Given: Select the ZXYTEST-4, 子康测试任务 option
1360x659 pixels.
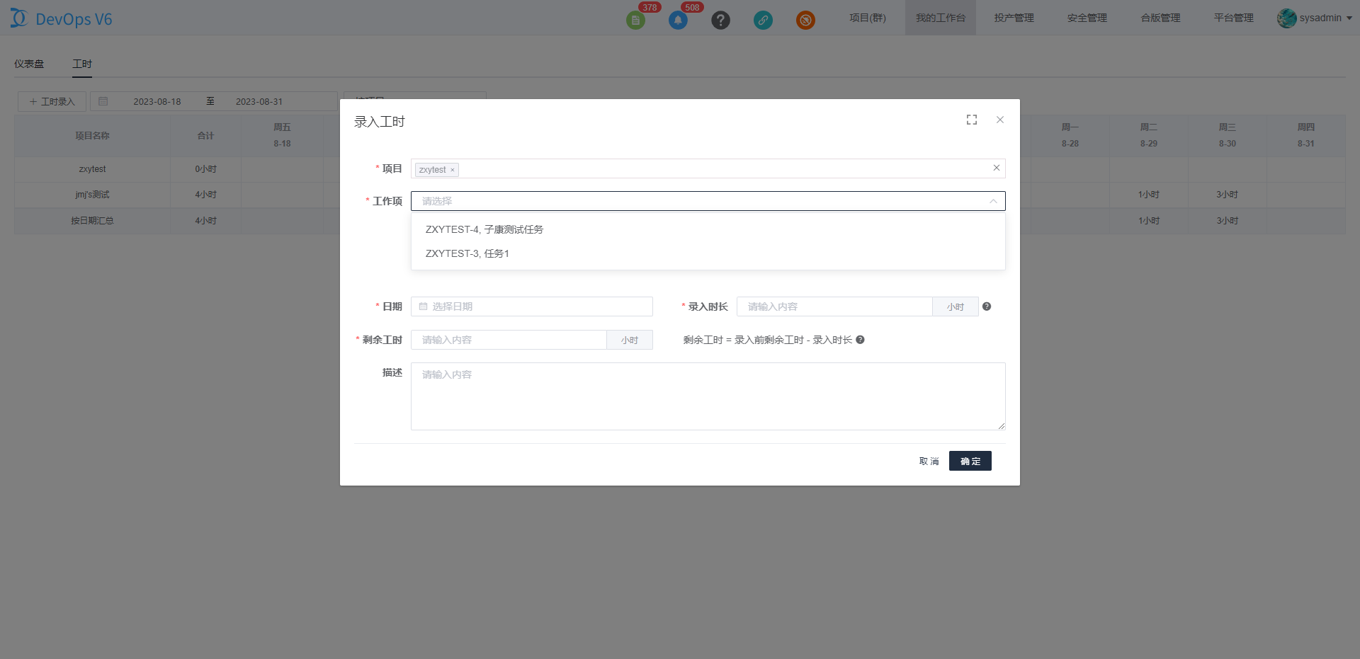Looking at the screenshot, I should click(x=484, y=229).
